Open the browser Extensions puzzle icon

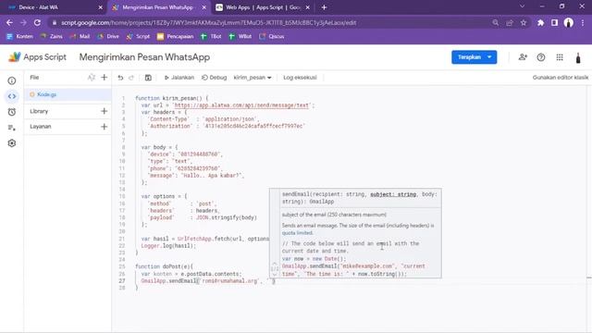point(540,22)
